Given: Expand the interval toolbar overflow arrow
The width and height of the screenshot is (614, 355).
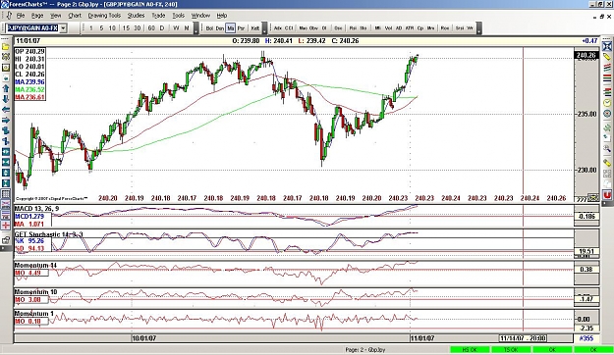Looking at the screenshot, I should click(x=196, y=29).
